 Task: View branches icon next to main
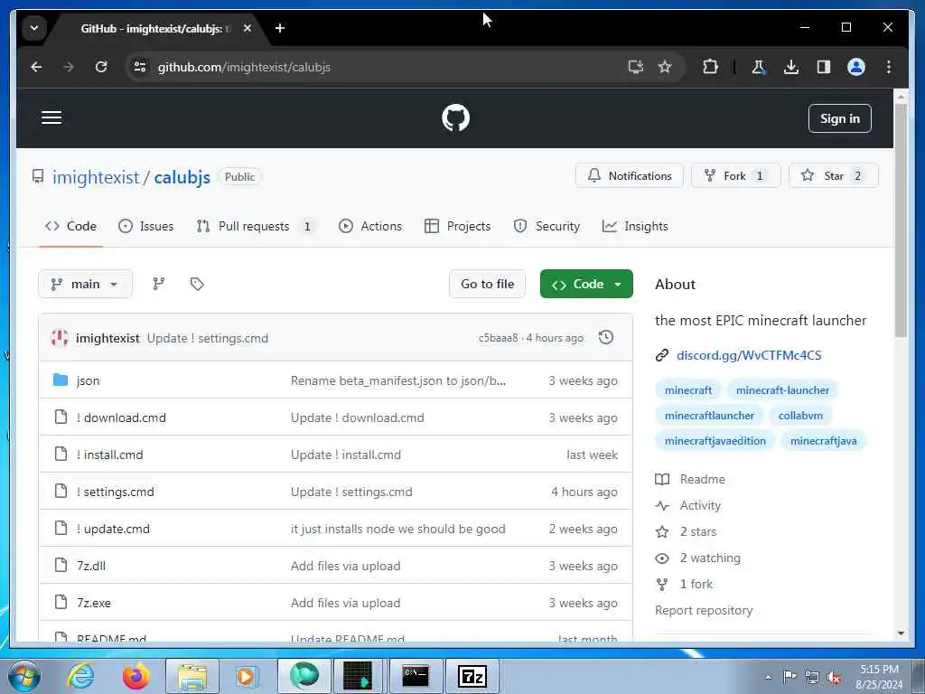[x=159, y=284]
